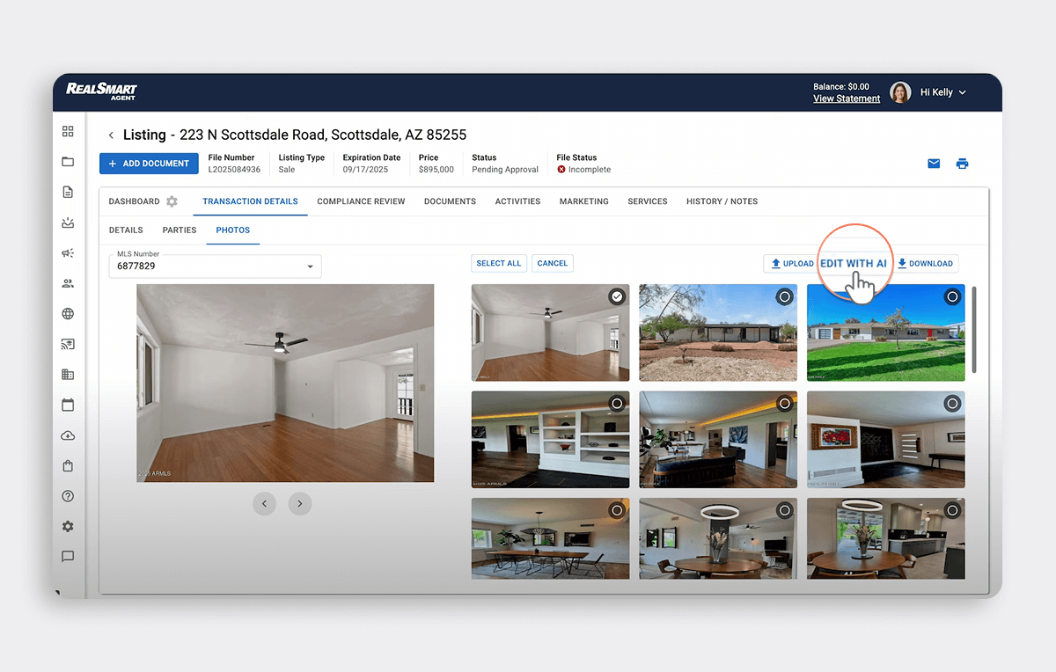This screenshot has height=672, width=1056.
Task: Select the ring chandelier round table photo circle
Action: pyautogui.click(x=784, y=510)
